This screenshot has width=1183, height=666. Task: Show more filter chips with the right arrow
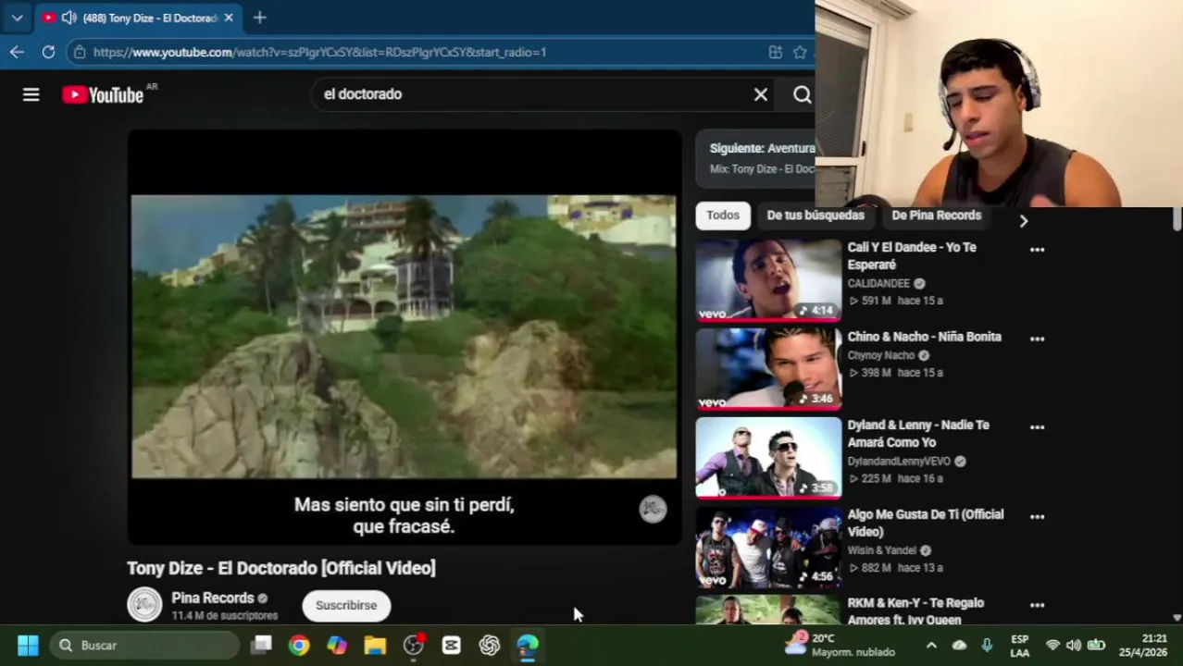[x=1023, y=220]
